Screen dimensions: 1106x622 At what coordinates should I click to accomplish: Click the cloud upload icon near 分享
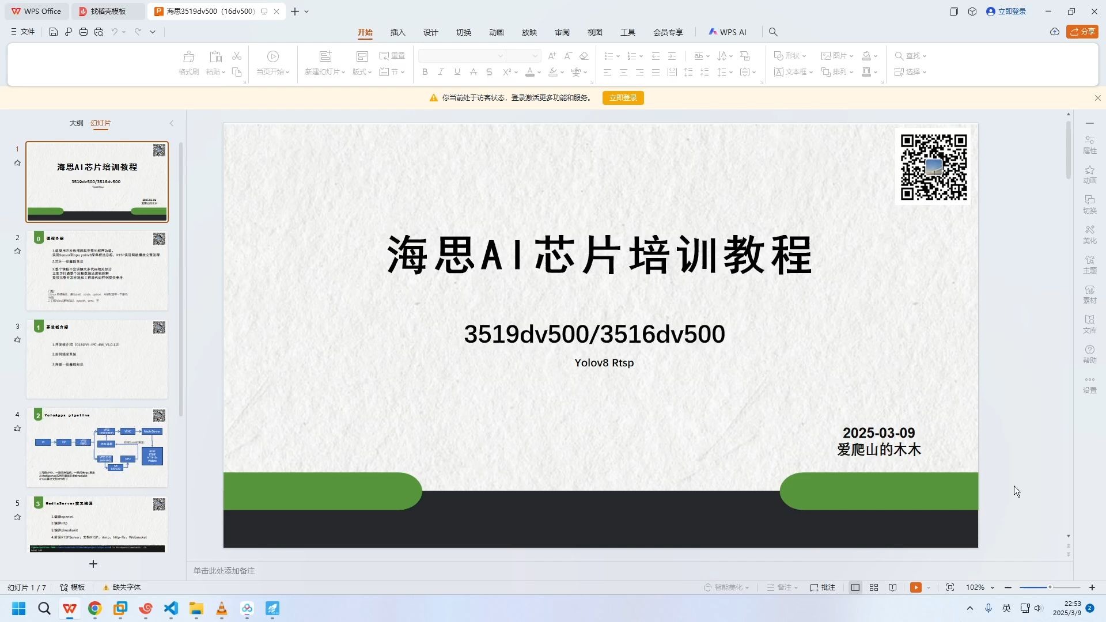(1054, 32)
